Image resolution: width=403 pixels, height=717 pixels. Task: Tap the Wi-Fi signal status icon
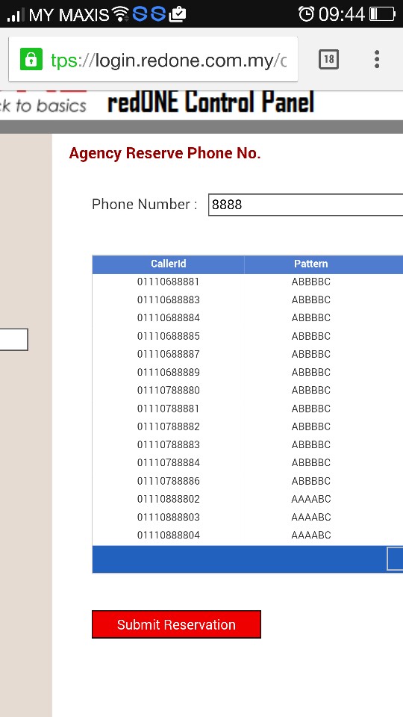point(121,14)
